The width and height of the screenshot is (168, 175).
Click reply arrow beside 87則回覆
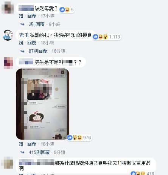click(22, 51)
